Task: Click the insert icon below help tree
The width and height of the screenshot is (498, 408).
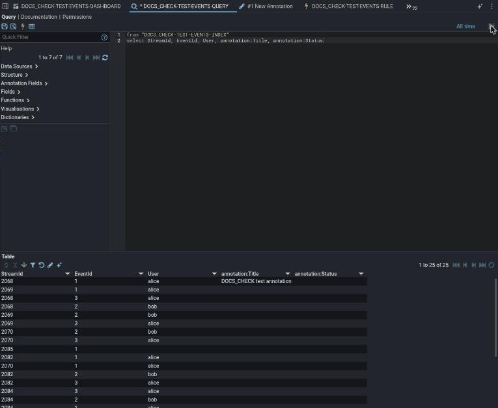Action: click(x=4, y=129)
